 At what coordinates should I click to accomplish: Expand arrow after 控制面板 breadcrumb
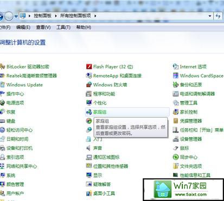[56, 16]
